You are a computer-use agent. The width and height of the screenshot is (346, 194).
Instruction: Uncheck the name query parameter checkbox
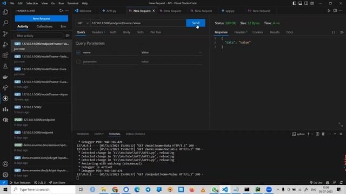tap(78, 52)
